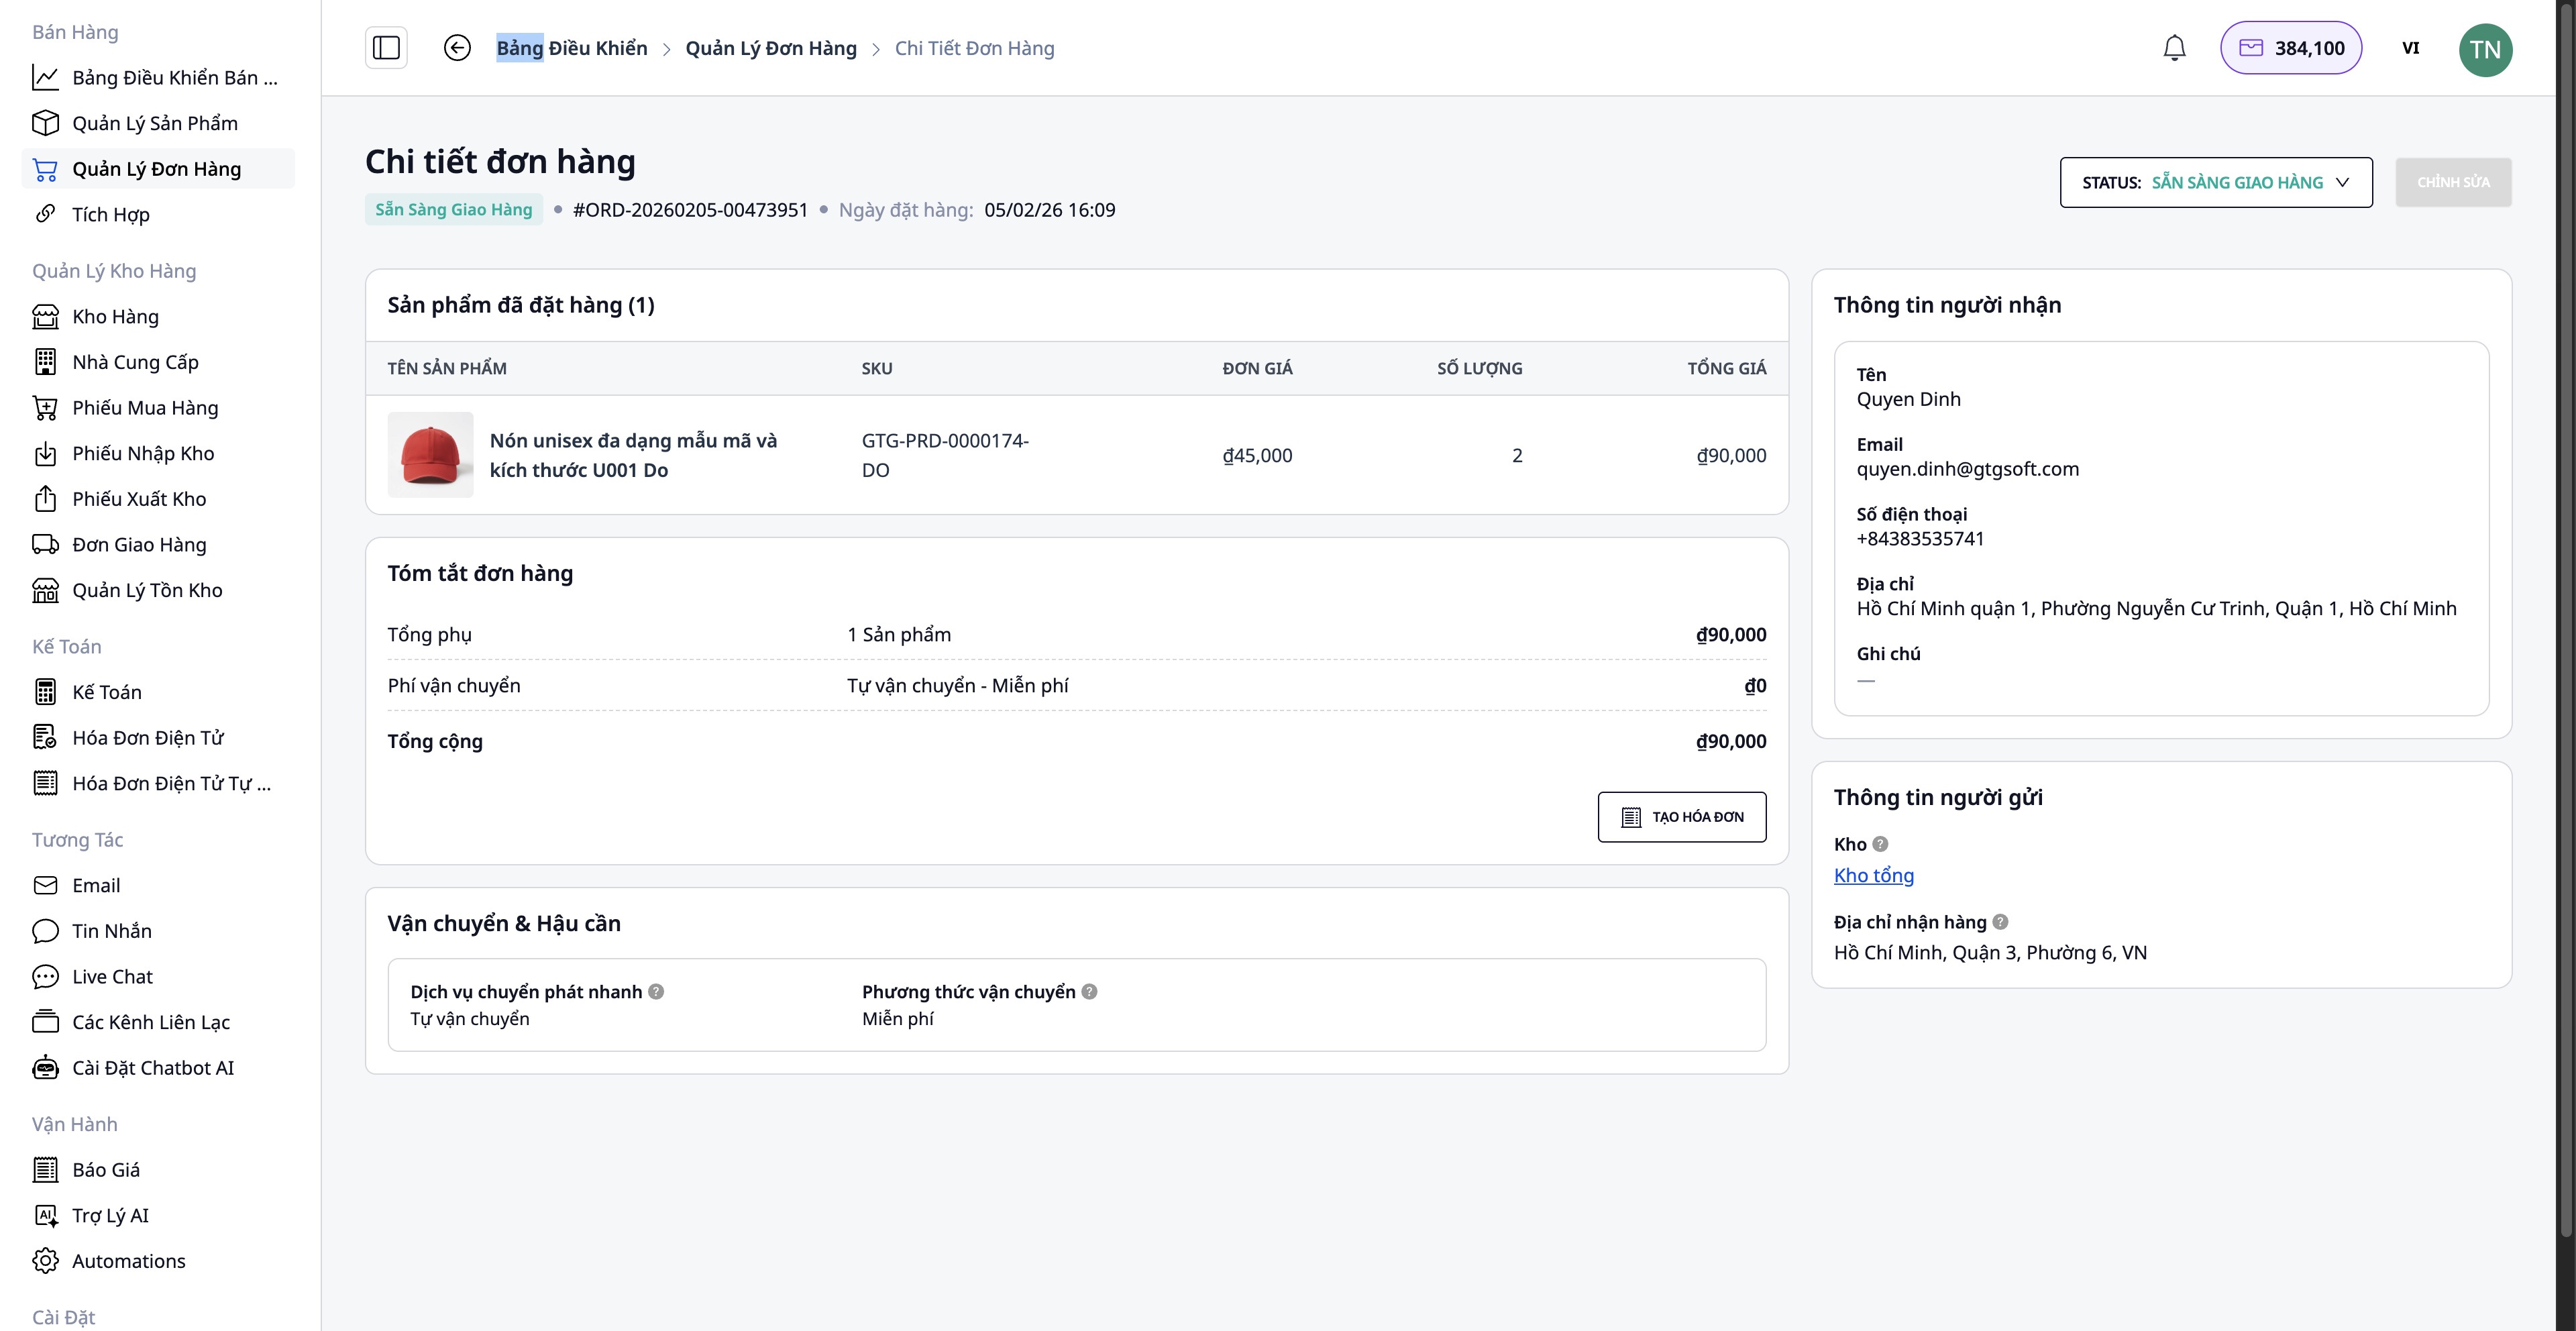Click the 384,100 credit balance badge

pyautogui.click(x=2291, y=48)
